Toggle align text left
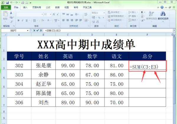 click(63, 20)
